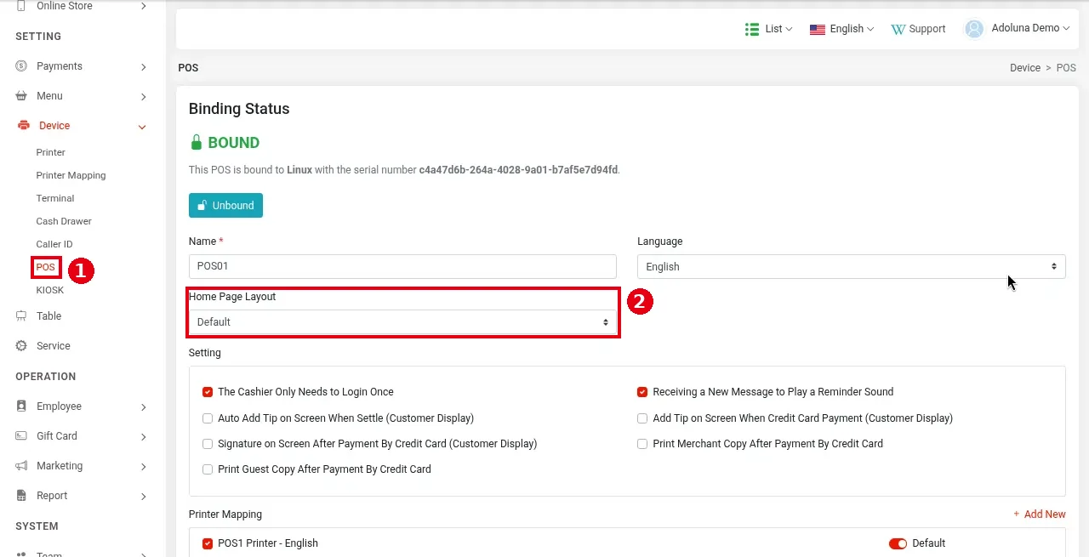Open the Home Page Layout dropdown
This screenshot has width=1089, height=557.
coord(402,322)
